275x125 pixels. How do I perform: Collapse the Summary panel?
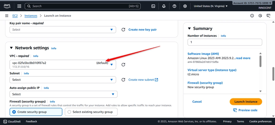(x=189, y=28)
